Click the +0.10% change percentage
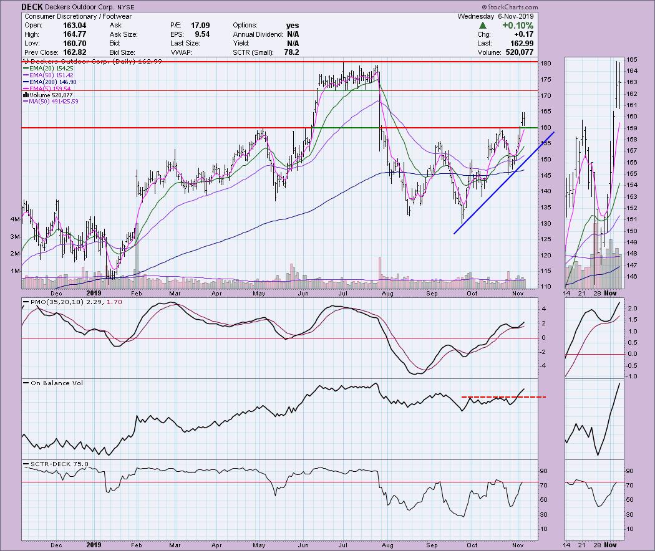655x551 pixels. coord(518,26)
